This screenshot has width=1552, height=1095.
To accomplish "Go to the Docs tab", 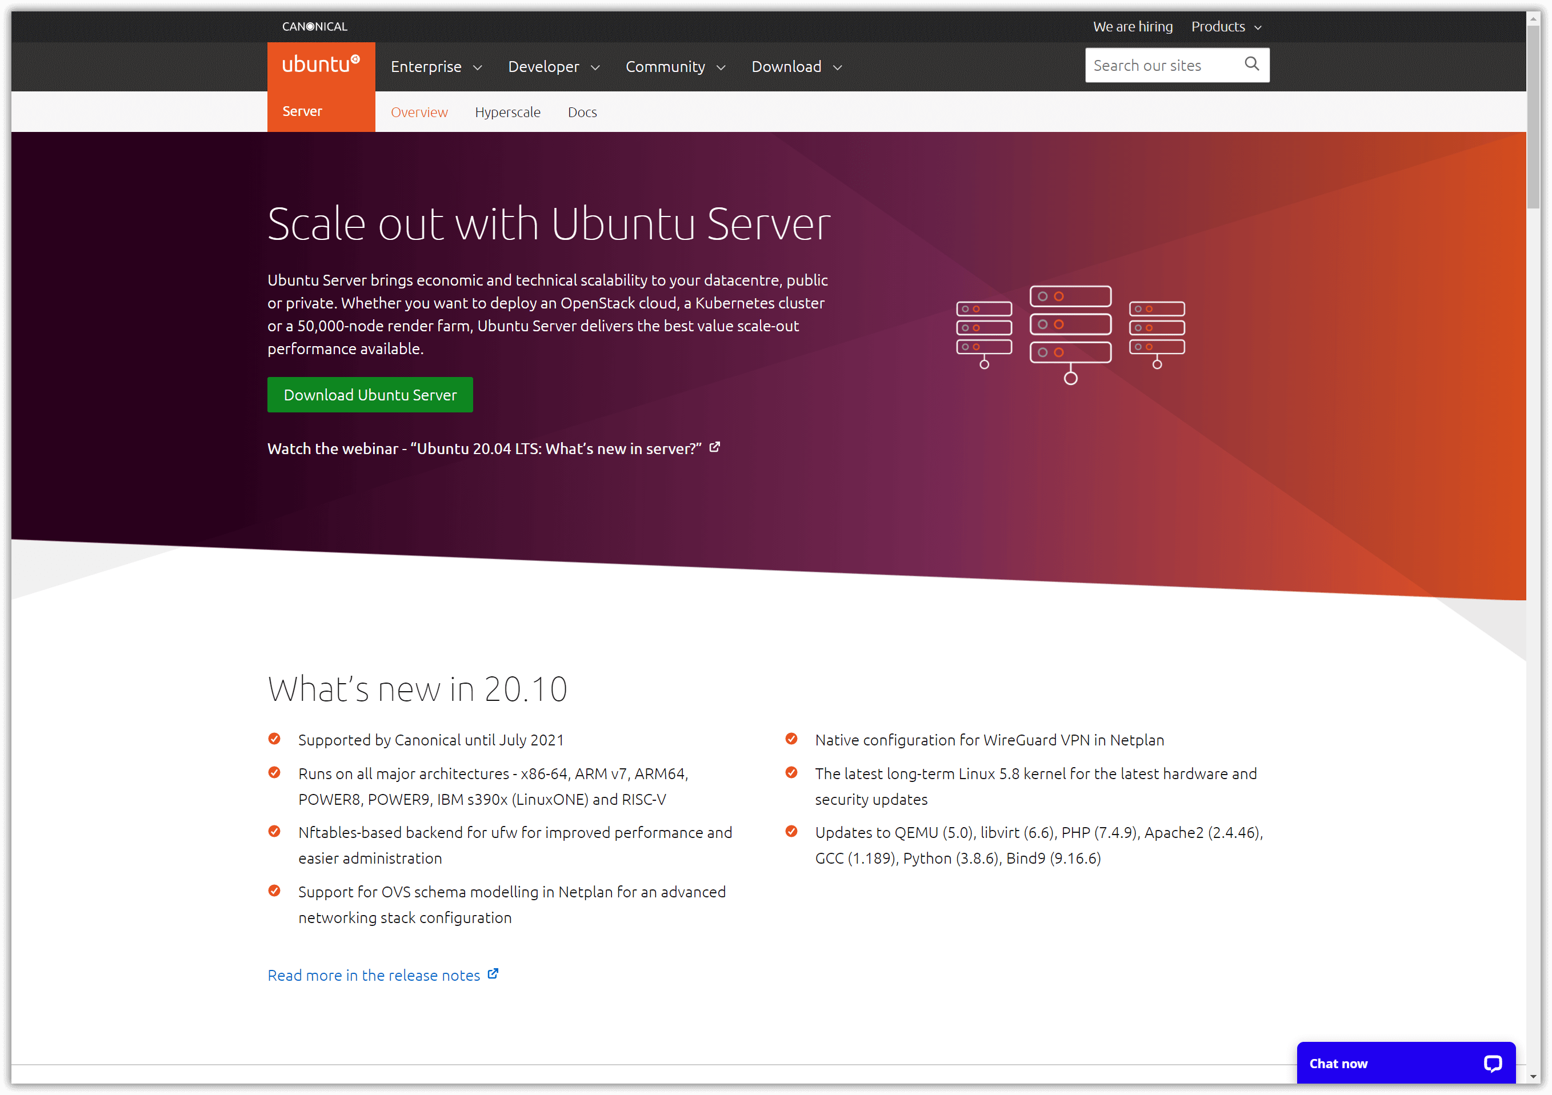I will (x=582, y=112).
